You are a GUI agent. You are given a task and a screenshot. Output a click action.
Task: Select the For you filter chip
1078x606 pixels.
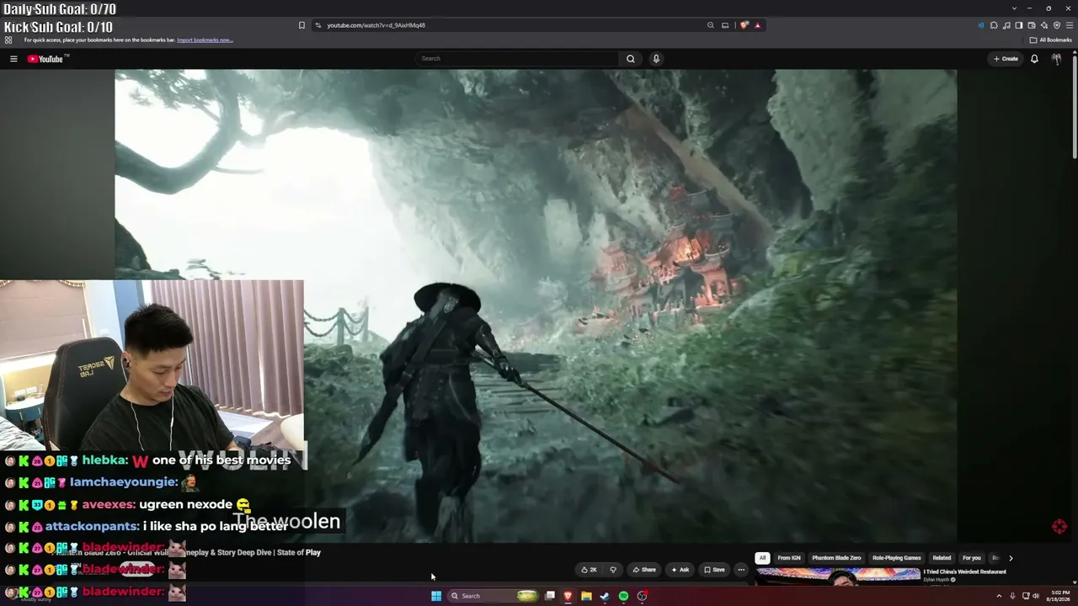click(x=972, y=558)
